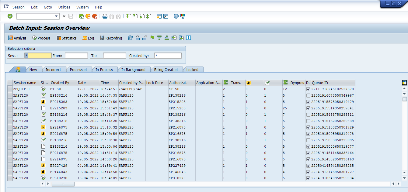Click the blue Information icon in application toolbar
The image size is (408, 192).
pos(189,38)
